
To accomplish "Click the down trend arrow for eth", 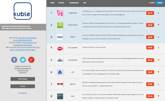I will (x=158, y=72).
